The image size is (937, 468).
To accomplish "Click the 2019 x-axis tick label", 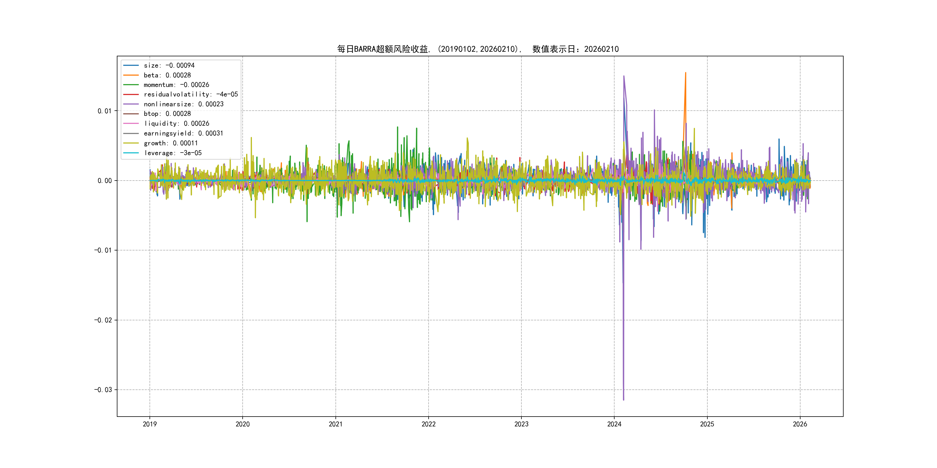I will (x=150, y=424).
